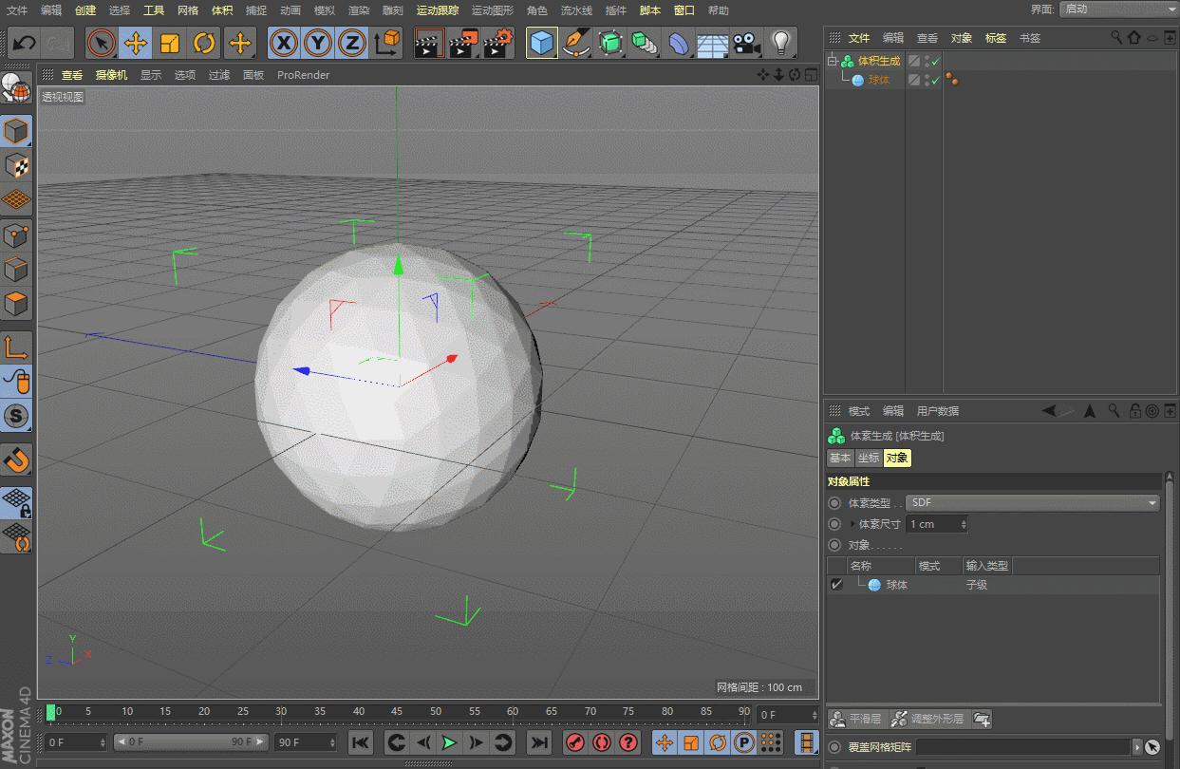1180x769 pixels.
Task: Open the 体素类型 SDF dropdown
Action: click(1032, 502)
